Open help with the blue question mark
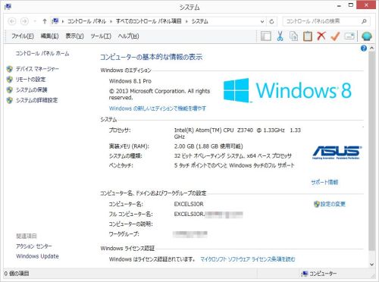This screenshot has height=282, width=379. pos(364,48)
